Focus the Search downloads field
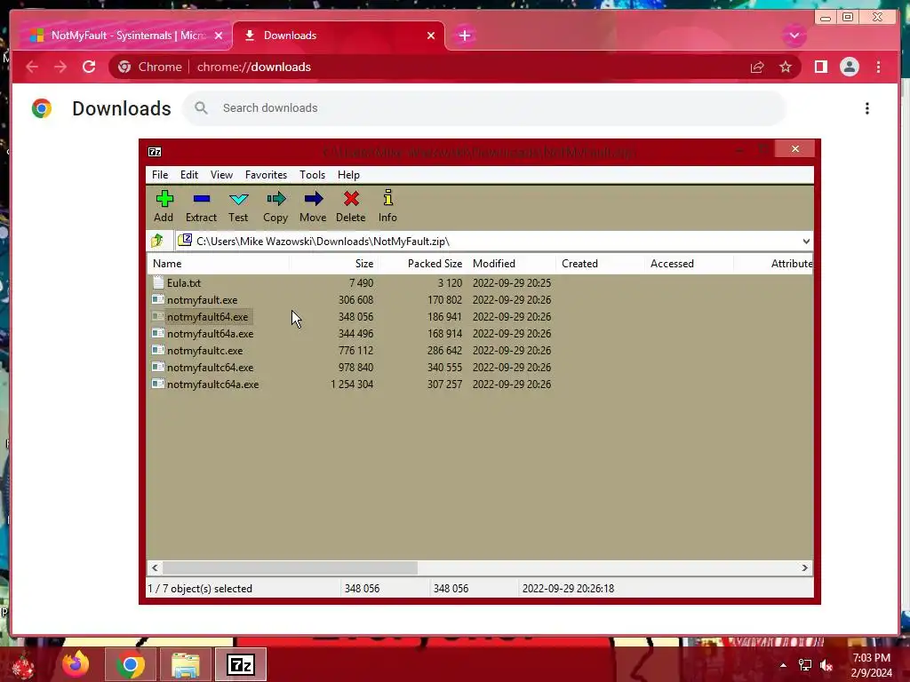Image resolution: width=910 pixels, height=682 pixels. click(484, 108)
